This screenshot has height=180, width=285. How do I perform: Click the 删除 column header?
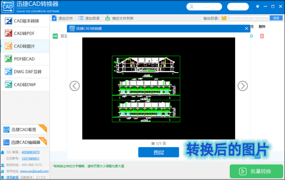[262, 27]
